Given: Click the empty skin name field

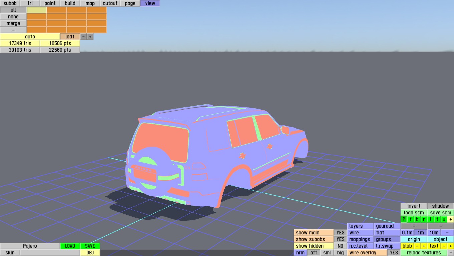Looking at the screenshot, I should pyautogui.click(x=50, y=253).
